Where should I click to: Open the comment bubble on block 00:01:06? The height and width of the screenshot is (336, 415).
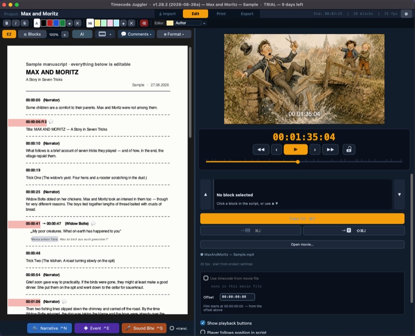pos(64,301)
